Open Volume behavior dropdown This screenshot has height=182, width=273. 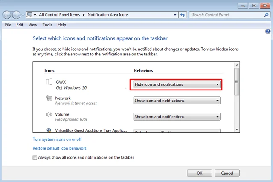pos(177,117)
